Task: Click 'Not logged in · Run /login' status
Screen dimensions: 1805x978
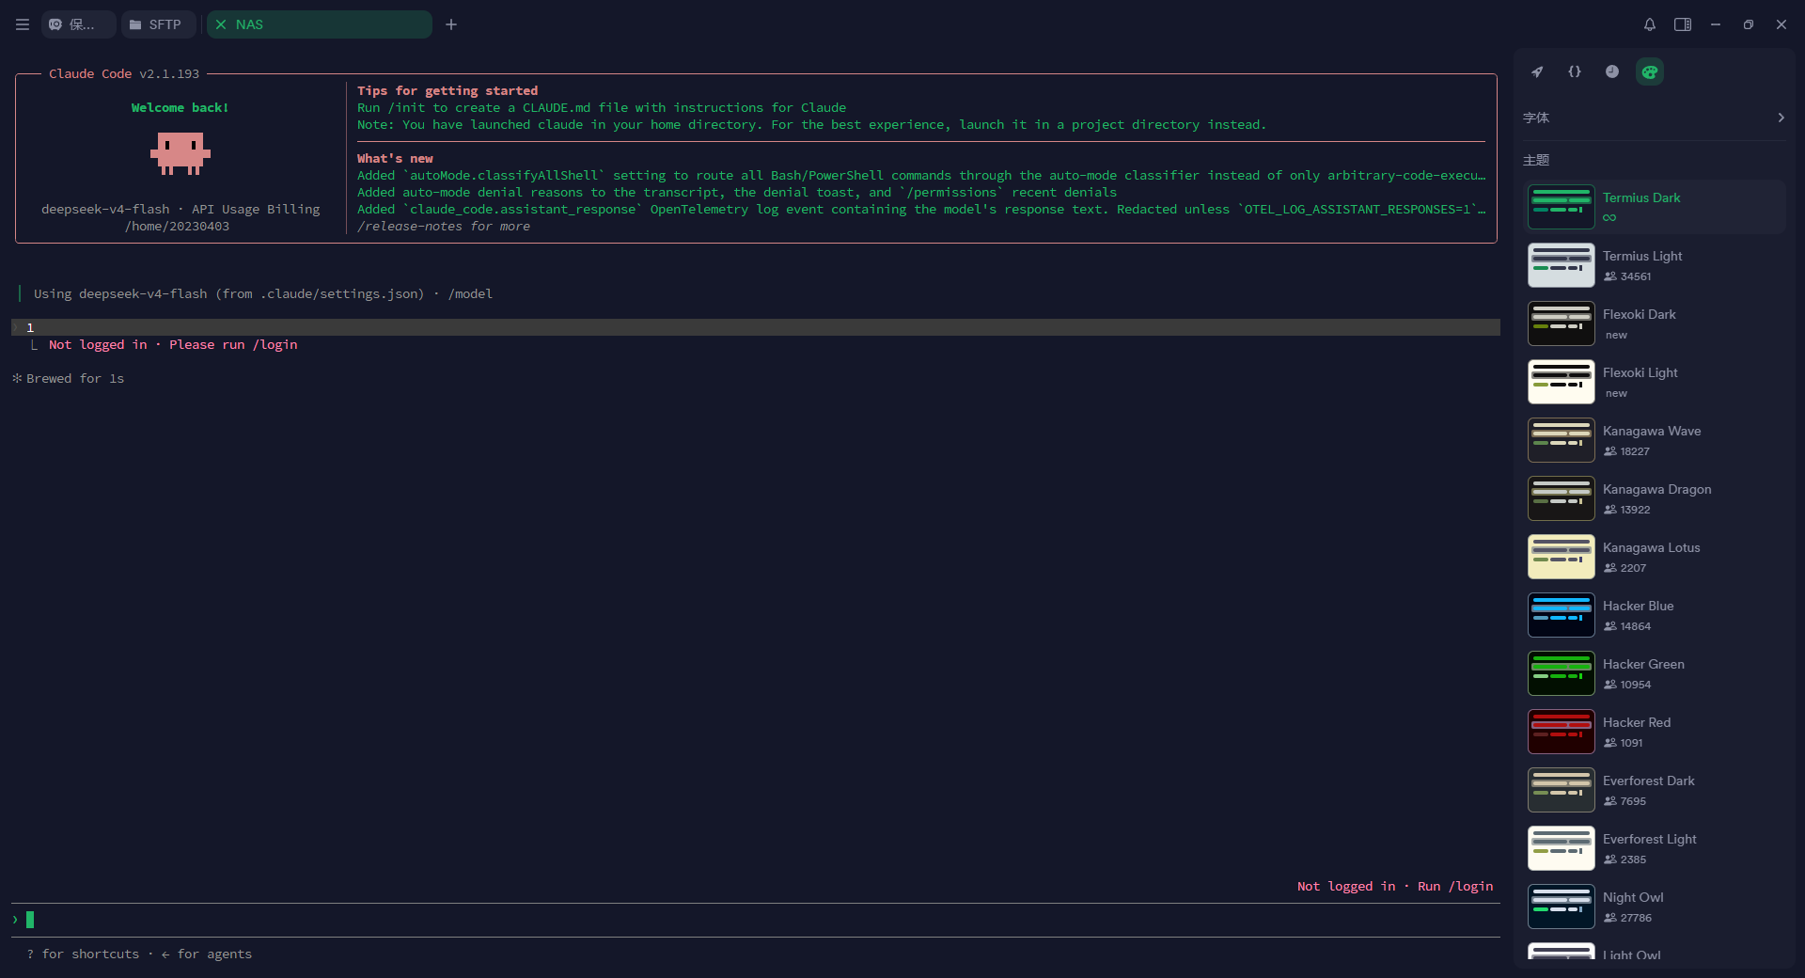Action: coord(1395,886)
